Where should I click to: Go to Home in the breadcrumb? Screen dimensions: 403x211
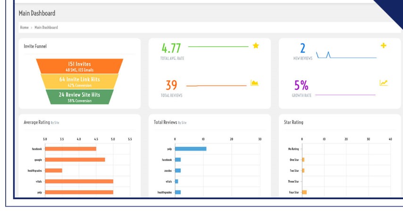pyautogui.click(x=24, y=27)
